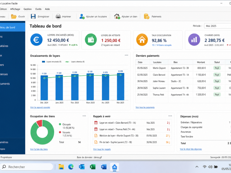Click the blue euro Loyers encaissés icon
The width and height of the screenshot is (231, 173).
[36, 40]
